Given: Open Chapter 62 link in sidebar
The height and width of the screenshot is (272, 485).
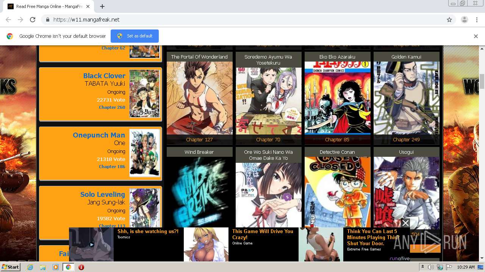Looking at the screenshot, I should point(113,48).
